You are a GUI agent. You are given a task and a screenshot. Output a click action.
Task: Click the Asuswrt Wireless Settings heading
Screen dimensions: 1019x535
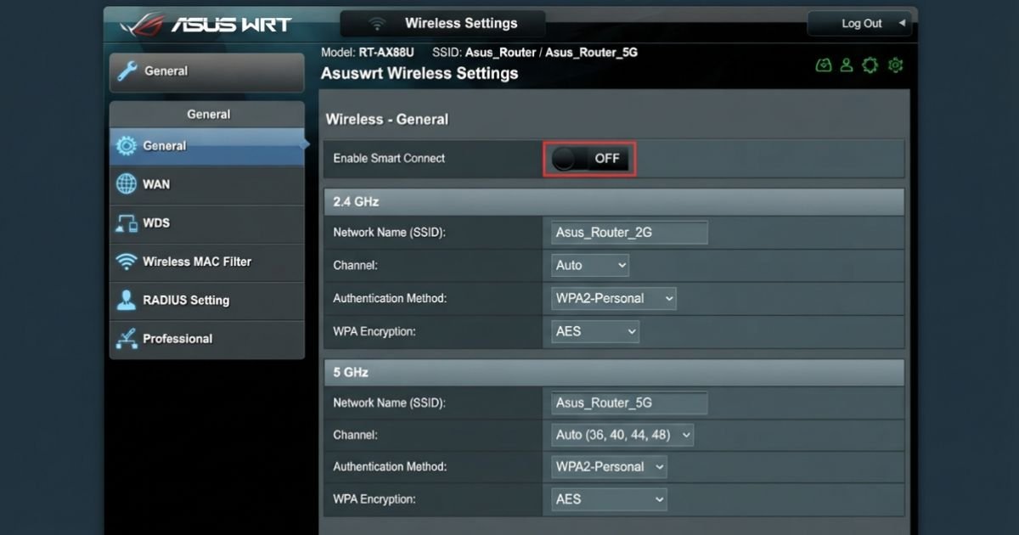tap(419, 74)
